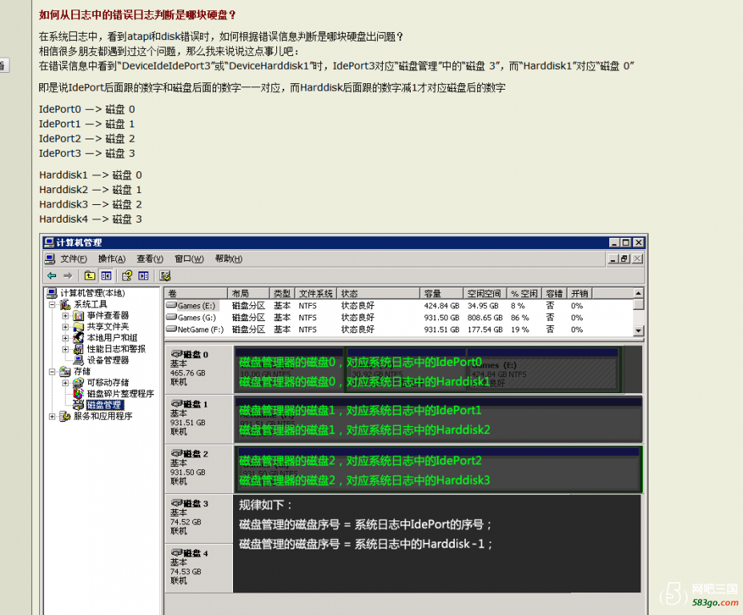The height and width of the screenshot is (615, 743).
Task: Select the Games (E:) volume row
Action: click(x=399, y=306)
